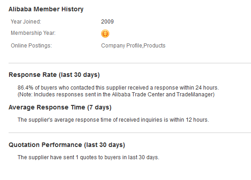Click the Membership Year label
The image size is (251, 180).
(x=33, y=33)
